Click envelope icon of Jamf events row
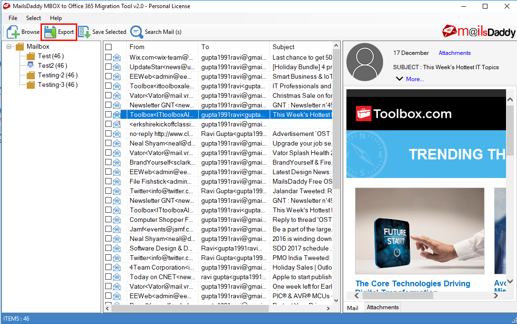This screenshot has width=517, height=324. coord(117,229)
